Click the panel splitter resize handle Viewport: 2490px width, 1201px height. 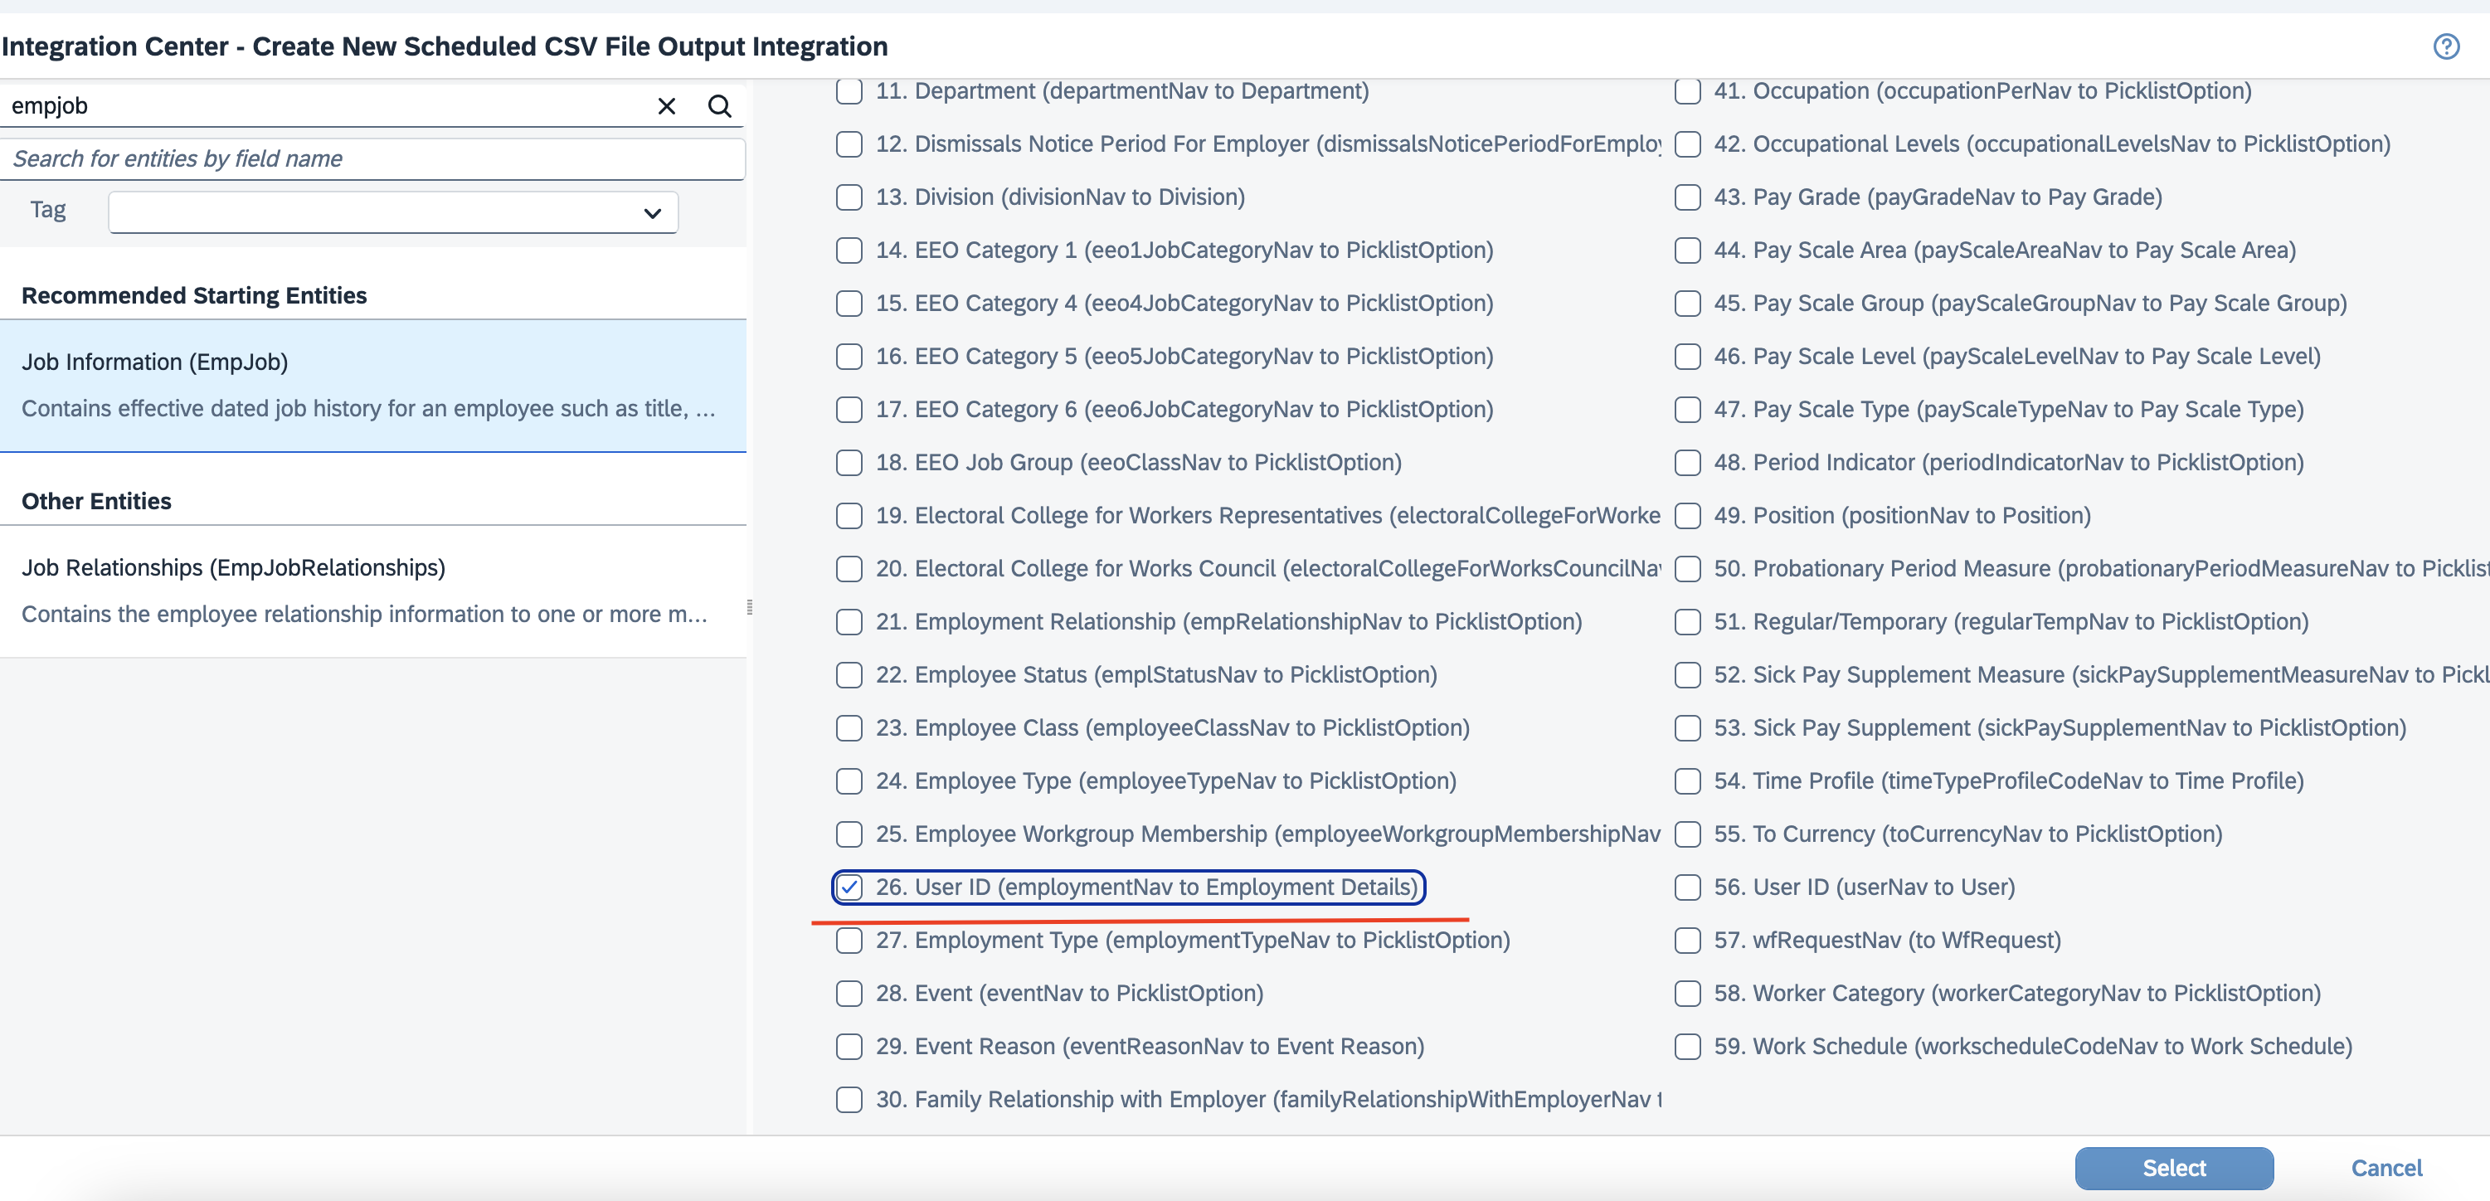point(749,607)
